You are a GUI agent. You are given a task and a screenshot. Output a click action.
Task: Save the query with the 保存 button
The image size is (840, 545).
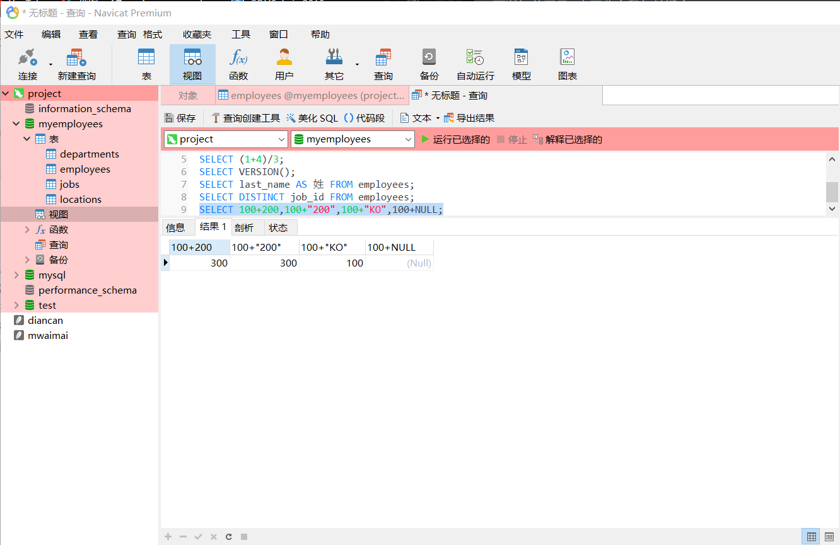(180, 118)
